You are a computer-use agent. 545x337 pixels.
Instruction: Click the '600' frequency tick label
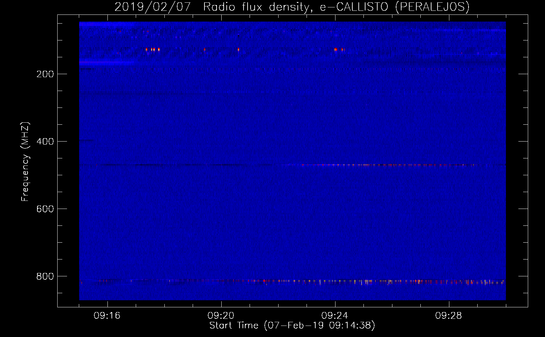pyautogui.click(x=45, y=209)
